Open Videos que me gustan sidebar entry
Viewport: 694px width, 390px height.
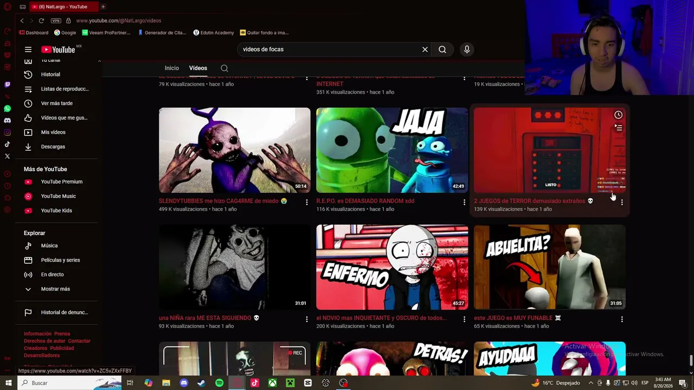57,118
